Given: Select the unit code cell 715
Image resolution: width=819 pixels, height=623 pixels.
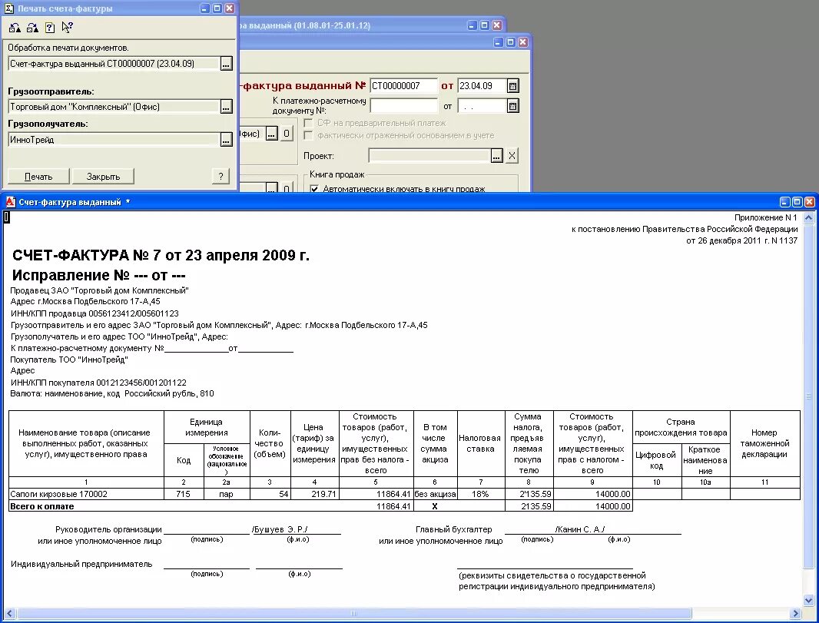Looking at the screenshot, I should 184,494.
